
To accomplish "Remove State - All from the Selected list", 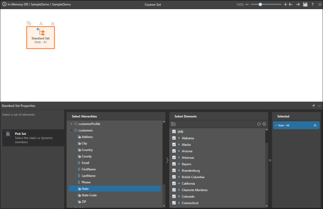I will point(315,125).
